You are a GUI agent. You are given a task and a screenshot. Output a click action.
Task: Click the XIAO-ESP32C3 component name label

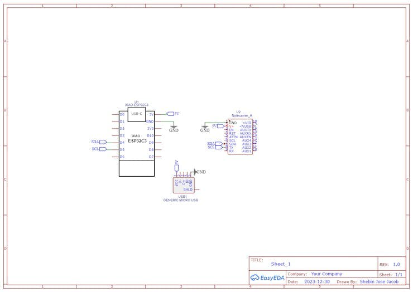tap(136, 105)
